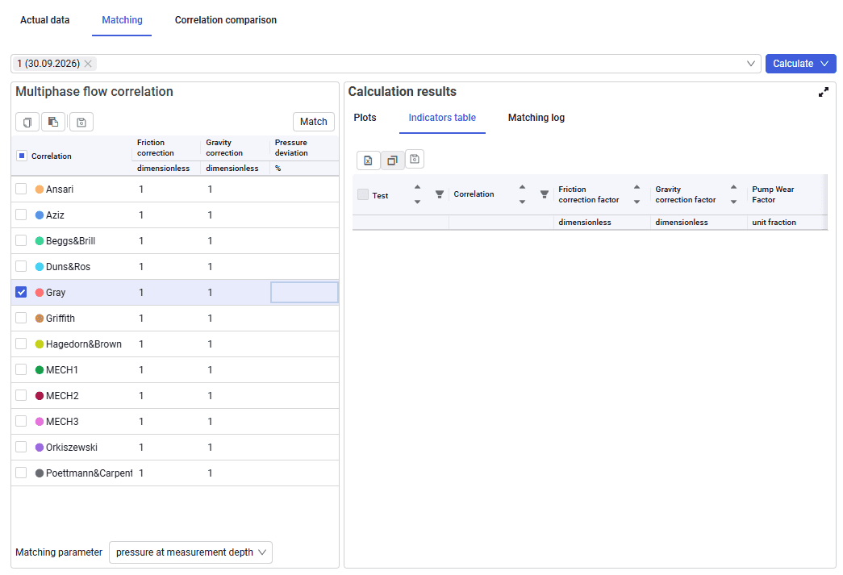Image resolution: width=843 pixels, height=575 pixels.
Task: Click the MECH3 row label
Action: pos(62,421)
